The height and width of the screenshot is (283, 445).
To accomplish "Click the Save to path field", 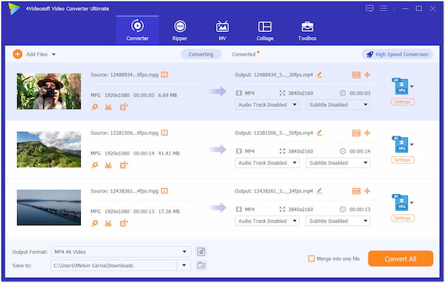I will [114, 265].
